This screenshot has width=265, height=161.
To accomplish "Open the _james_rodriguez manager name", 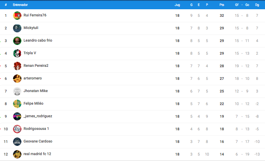I will [x=38, y=116].
